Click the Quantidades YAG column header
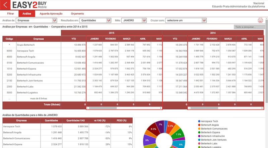This screenshot has width=268, height=148. [x=76, y=120]
